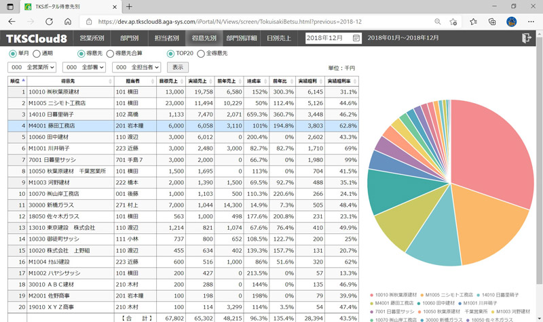Open the browser profile avatar
543x322 pixels.
tap(512, 22)
